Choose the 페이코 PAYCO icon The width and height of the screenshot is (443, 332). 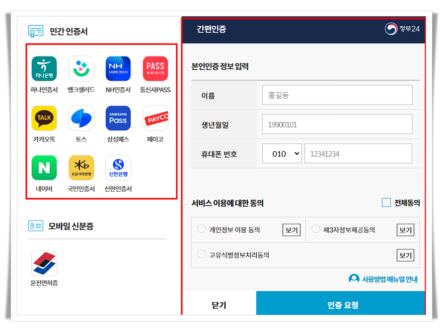pyautogui.click(x=155, y=118)
